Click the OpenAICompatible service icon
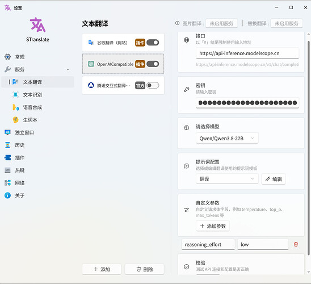This screenshot has height=284, width=311. [91, 64]
